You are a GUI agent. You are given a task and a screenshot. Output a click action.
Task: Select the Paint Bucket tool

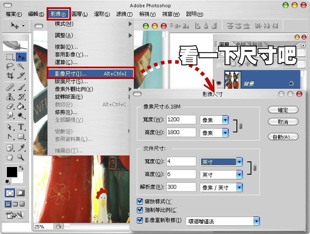pos(21,106)
